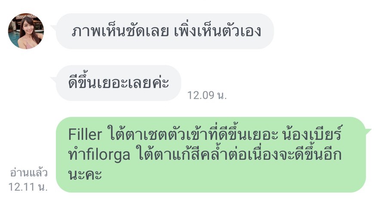Click the phrase เพิ่งเห็นตัวเอง in first message
This screenshot has width=374, height=201.
pos(218,31)
